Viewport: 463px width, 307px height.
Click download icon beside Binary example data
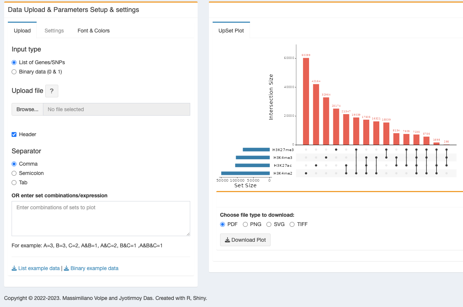click(x=67, y=268)
